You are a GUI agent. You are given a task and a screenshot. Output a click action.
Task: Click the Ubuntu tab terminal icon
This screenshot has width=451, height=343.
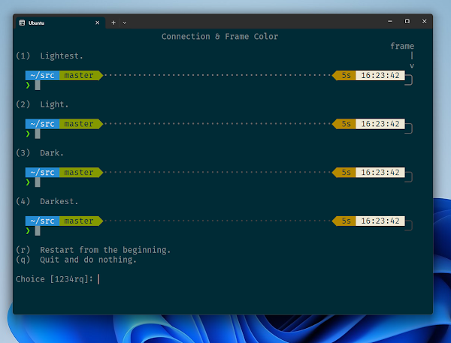coord(22,23)
